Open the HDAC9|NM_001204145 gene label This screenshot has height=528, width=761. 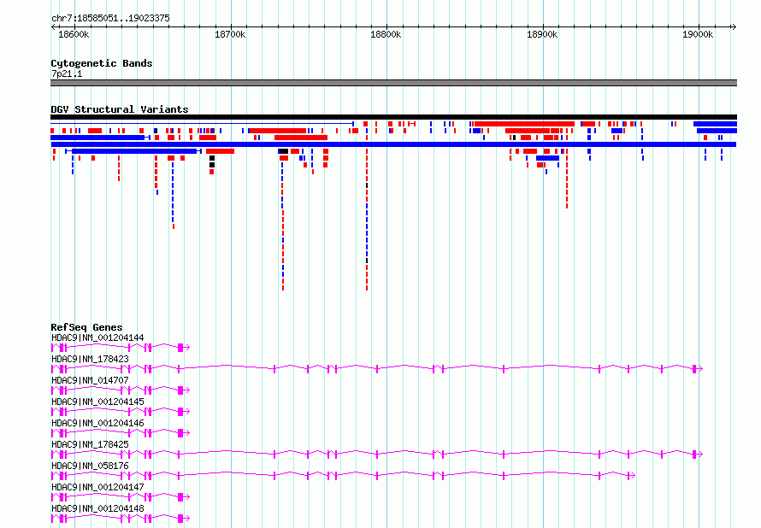click(x=97, y=402)
